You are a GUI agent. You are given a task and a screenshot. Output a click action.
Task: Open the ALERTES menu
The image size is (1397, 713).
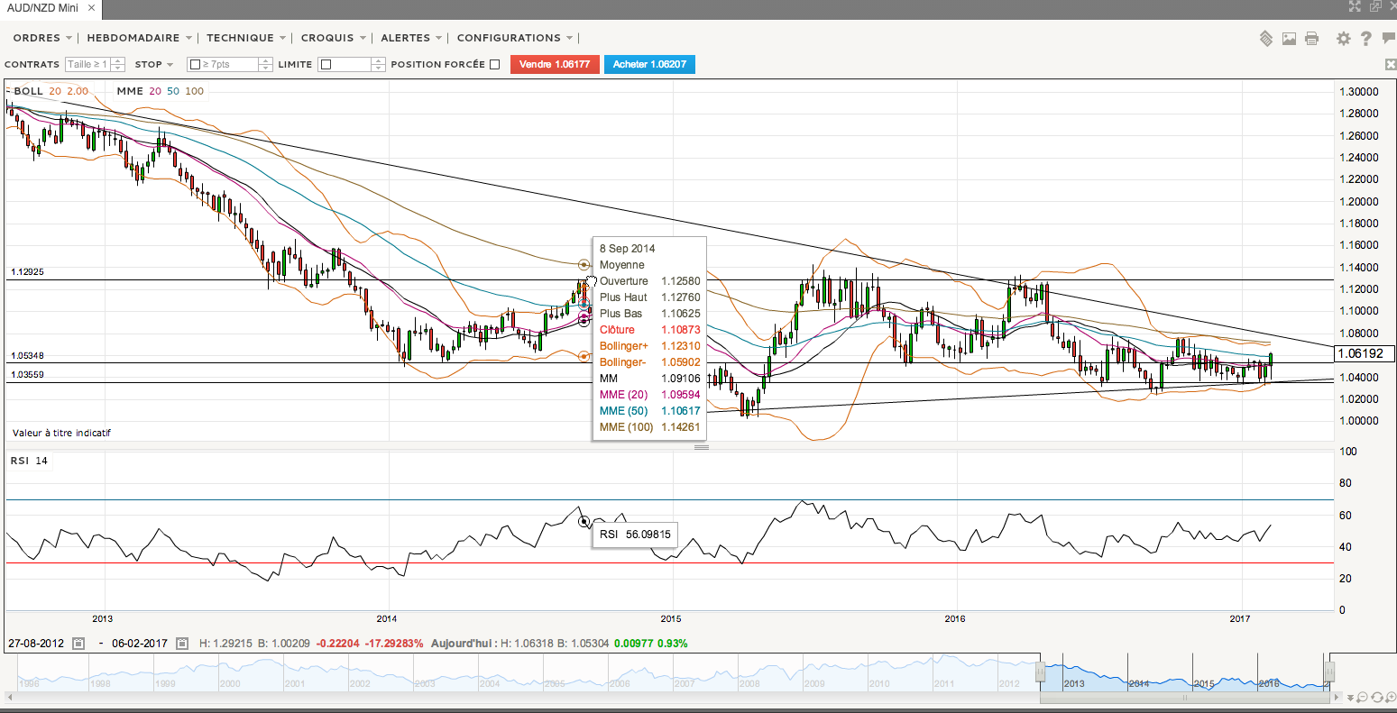point(411,38)
